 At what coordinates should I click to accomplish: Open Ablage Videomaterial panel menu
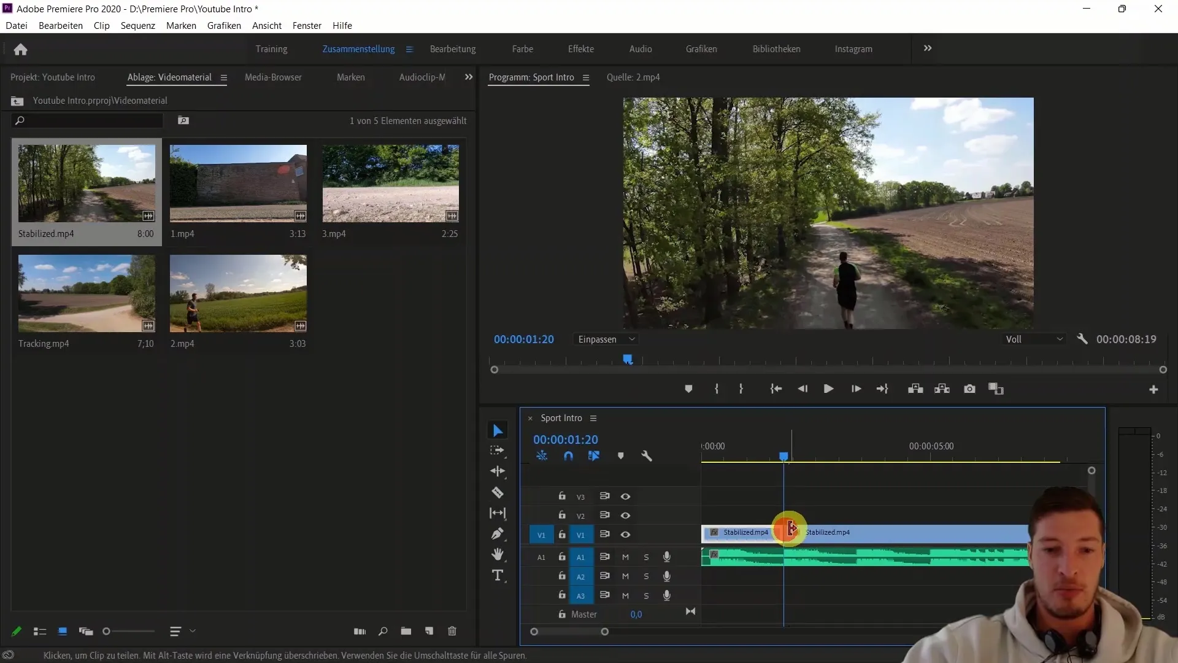[224, 78]
